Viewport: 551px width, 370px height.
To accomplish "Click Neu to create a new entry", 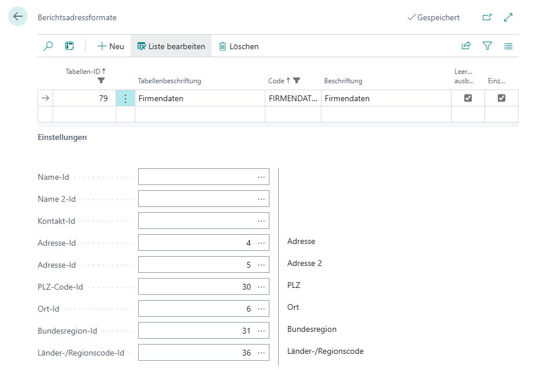I will [110, 46].
